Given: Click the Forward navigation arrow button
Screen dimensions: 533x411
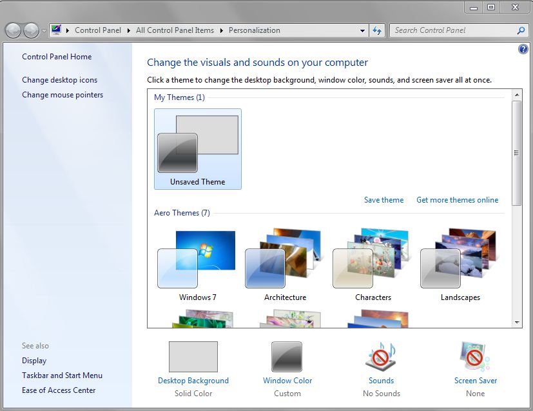Looking at the screenshot, I should pyautogui.click(x=32, y=30).
